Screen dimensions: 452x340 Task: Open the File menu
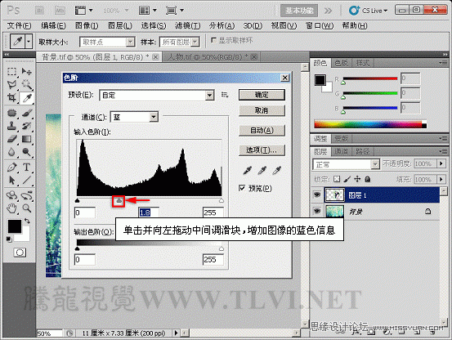tap(19, 25)
